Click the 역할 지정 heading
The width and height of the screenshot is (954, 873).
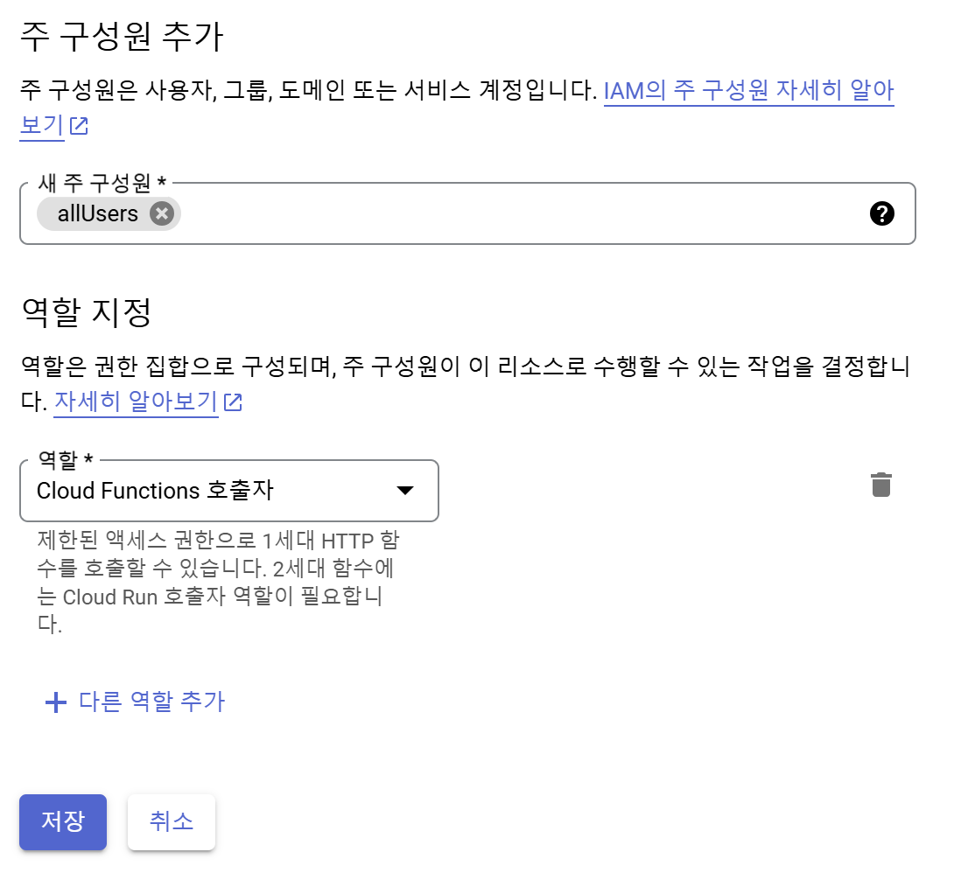point(86,312)
